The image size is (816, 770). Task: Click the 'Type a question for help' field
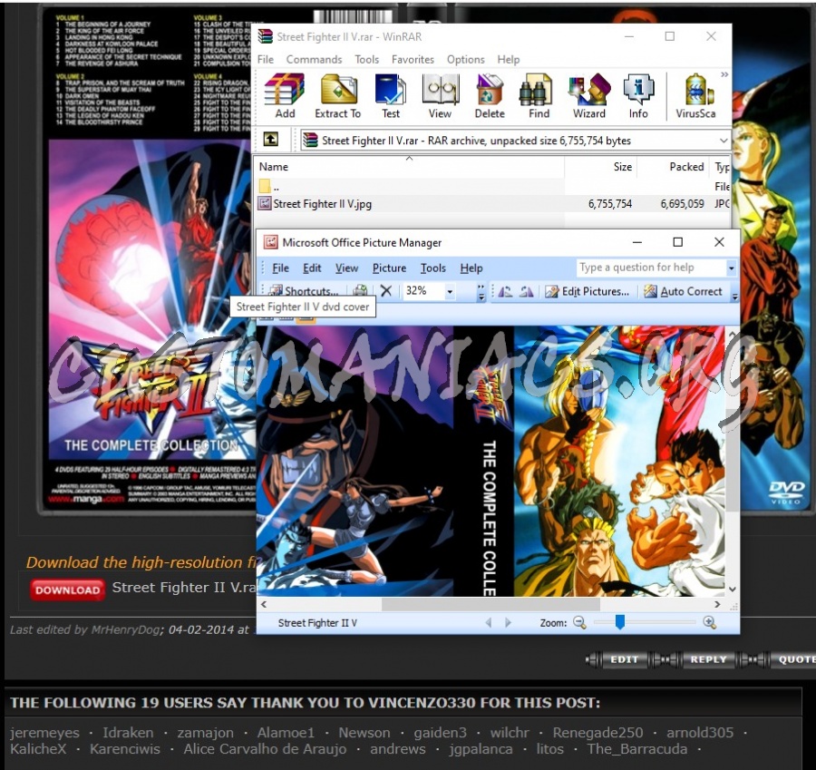point(652,268)
